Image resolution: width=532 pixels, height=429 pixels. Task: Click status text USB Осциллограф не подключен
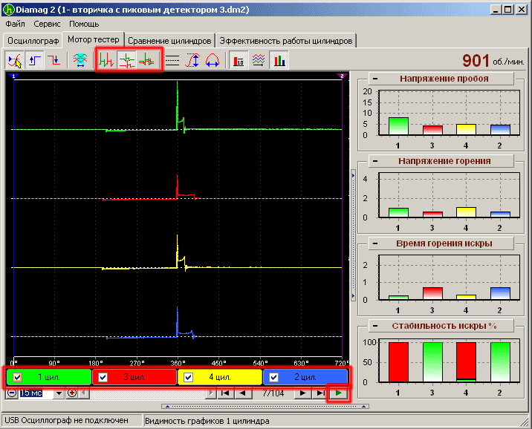tap(67, 421)
